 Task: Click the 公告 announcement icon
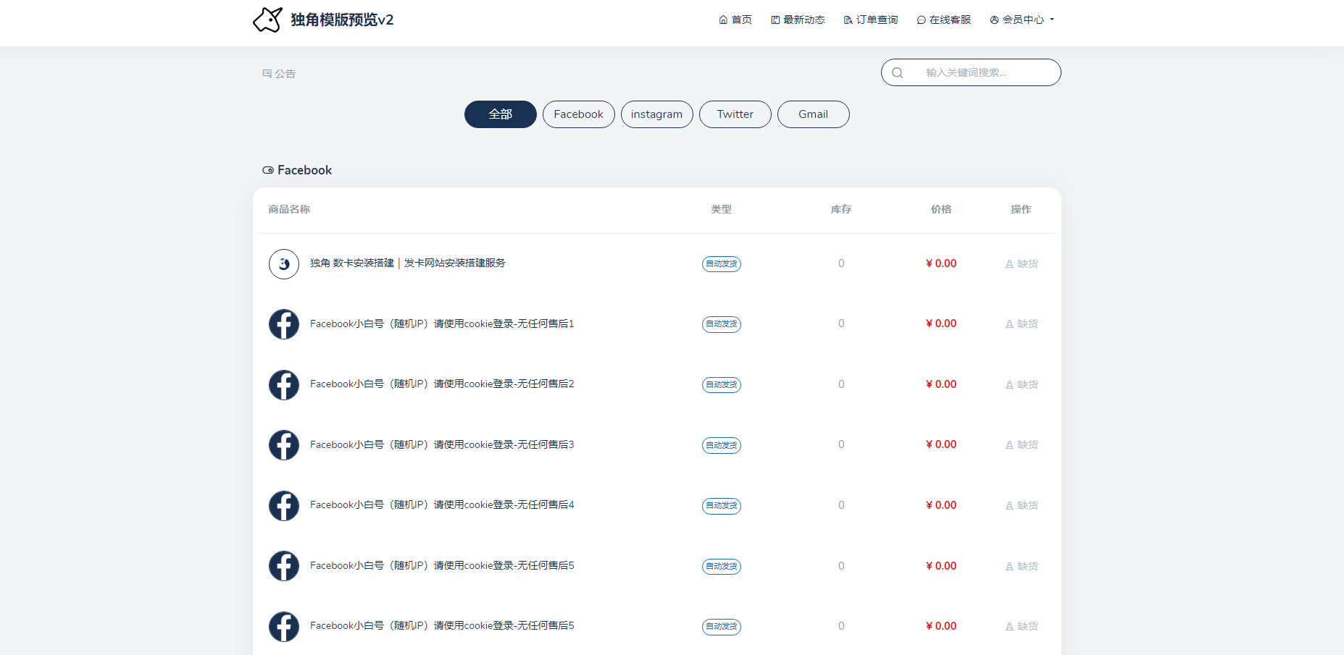[266, 72]
